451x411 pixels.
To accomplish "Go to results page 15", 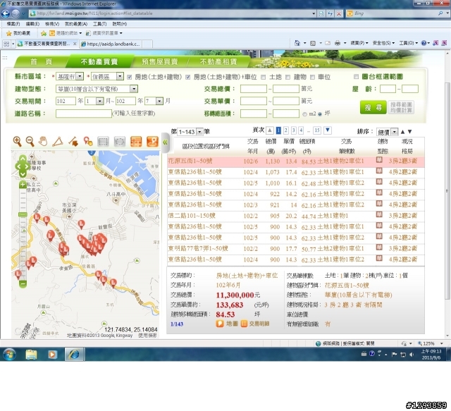I will coord(317,130).
